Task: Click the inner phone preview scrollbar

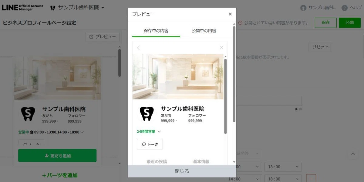Action: click(225, 96)
